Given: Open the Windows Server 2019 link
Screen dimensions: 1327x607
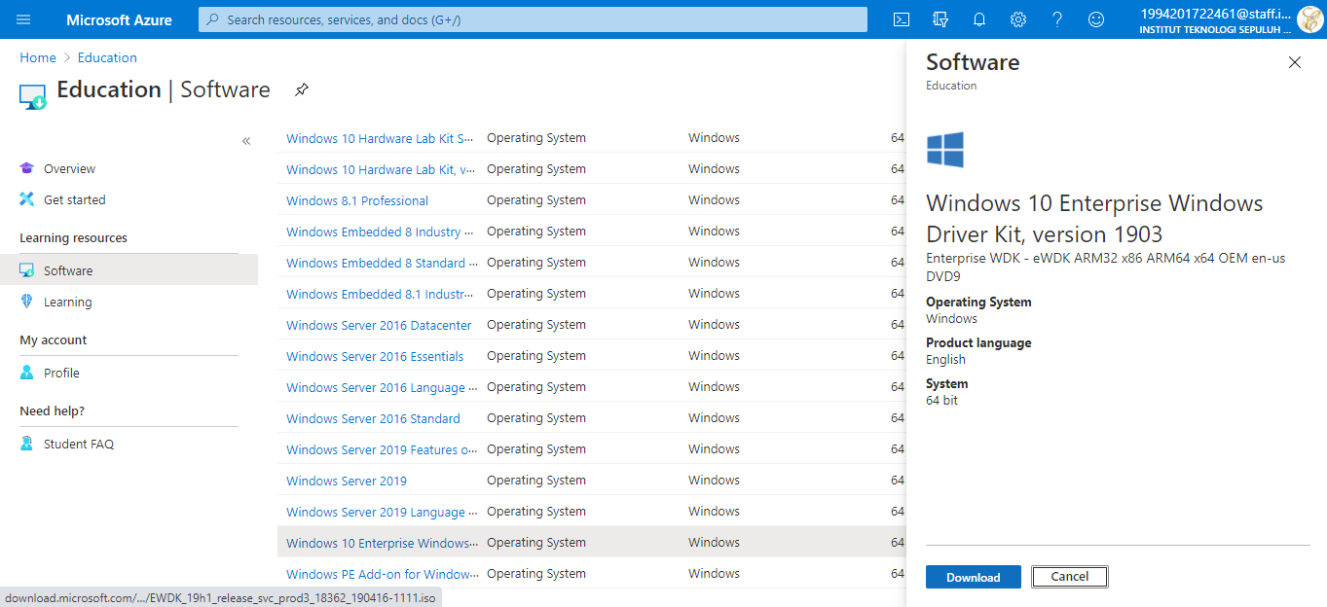Looking at the screenshot, I should 347,481.
